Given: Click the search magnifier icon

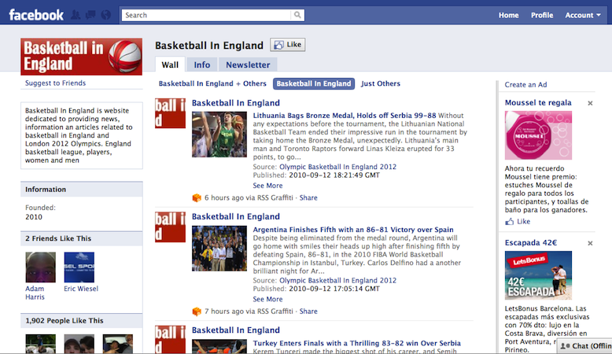Looking at the screenshot, I should [297, 15].
